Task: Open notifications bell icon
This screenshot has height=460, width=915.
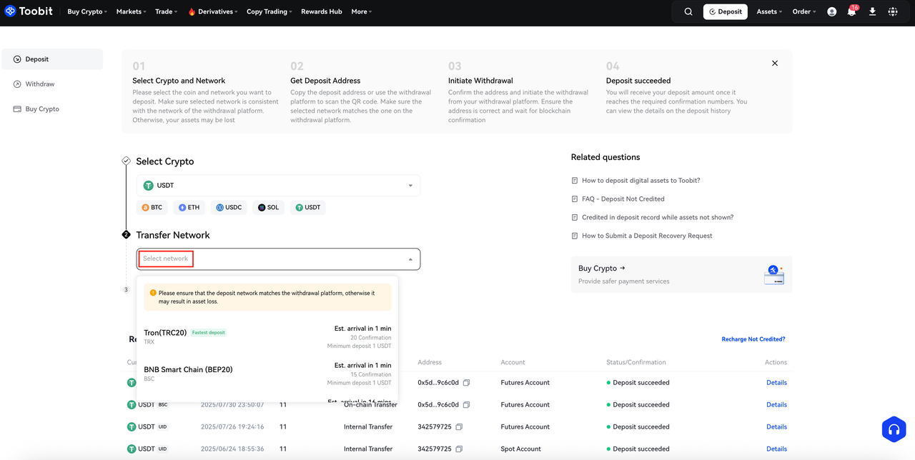Action: tap(852, 11)
